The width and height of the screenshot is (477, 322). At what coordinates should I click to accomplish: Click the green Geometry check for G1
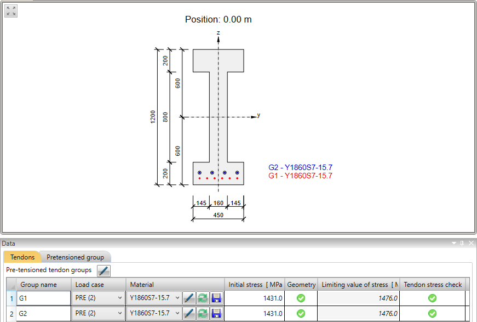[x=301, y=298]
